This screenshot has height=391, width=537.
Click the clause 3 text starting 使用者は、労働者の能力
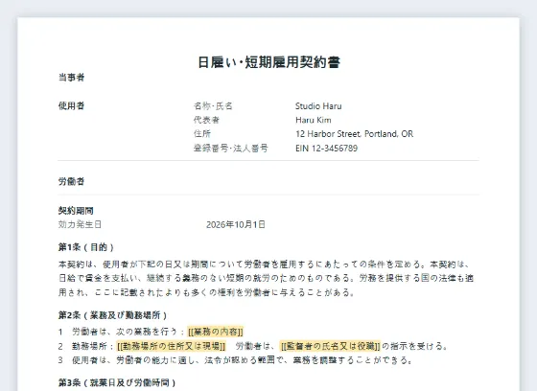(x=242, y=360)
